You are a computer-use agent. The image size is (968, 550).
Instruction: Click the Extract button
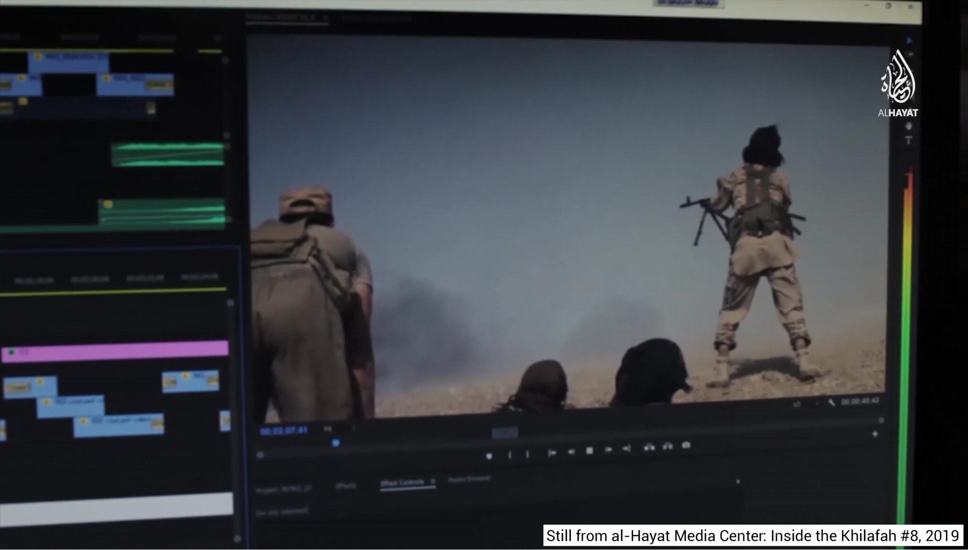point(668,446)
